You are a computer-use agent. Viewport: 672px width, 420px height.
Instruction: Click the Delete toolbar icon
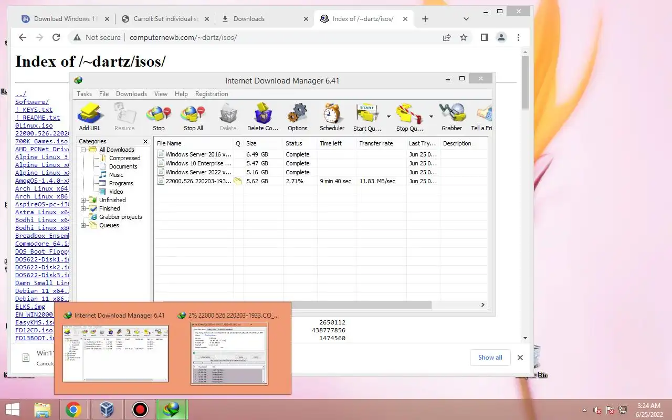(x=228, y=117)
